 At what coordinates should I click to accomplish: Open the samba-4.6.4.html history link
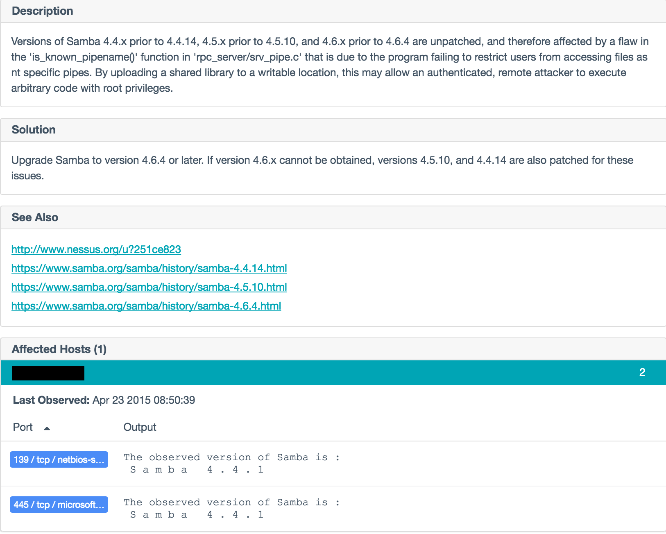point(146,306)
